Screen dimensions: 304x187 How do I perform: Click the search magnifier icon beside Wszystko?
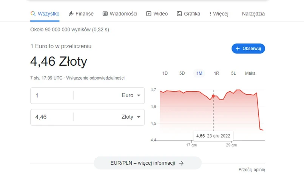(x=33, y=14)
